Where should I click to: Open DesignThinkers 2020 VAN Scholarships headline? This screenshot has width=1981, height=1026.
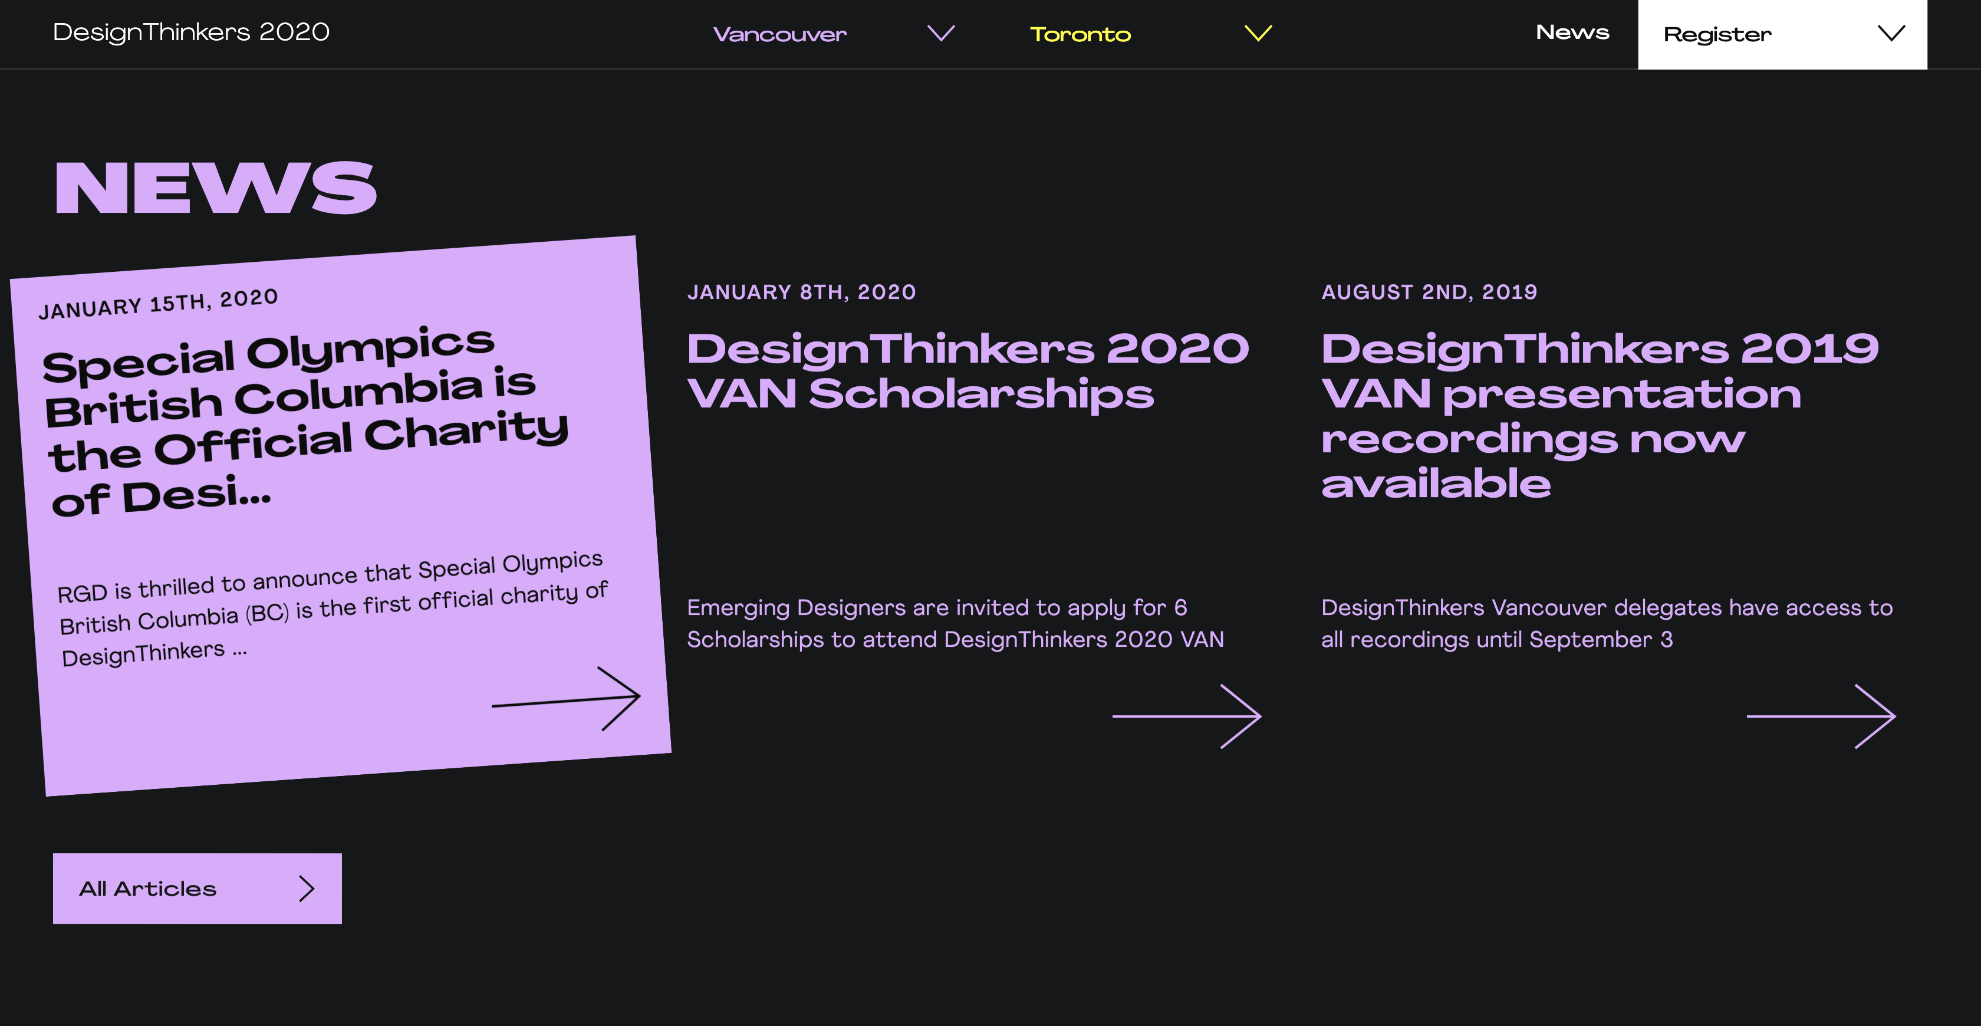(967, 371)
